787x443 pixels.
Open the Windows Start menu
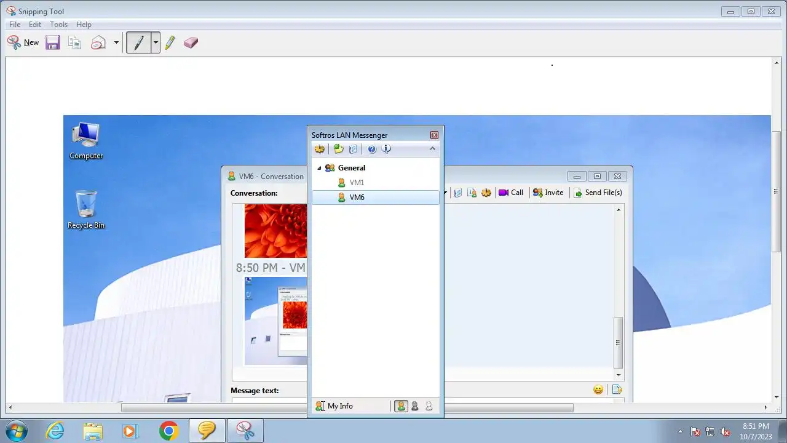tap(16, 431)
